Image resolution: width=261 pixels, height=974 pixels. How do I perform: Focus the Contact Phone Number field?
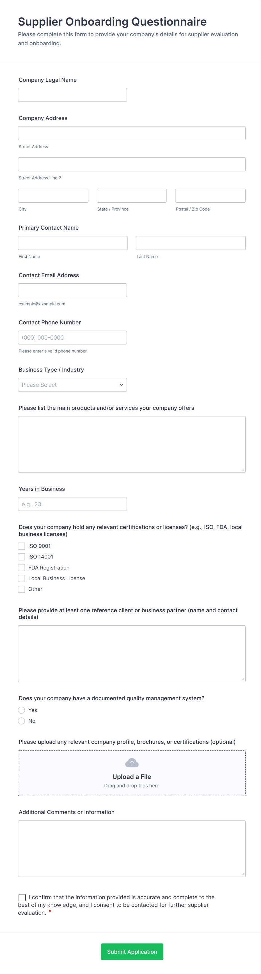[72, 338]
